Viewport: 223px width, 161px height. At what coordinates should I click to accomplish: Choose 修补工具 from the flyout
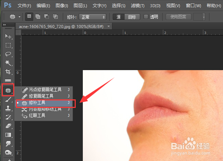(43, 103)
